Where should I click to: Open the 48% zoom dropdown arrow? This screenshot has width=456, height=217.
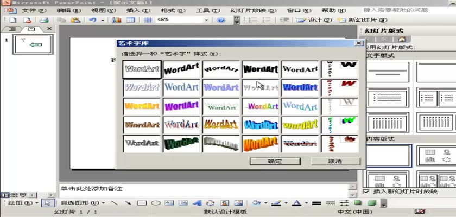(x=206, y=20)
